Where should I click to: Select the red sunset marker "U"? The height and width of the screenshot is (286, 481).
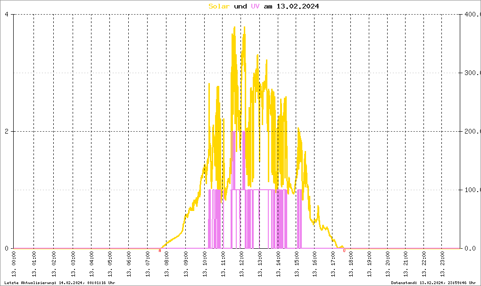coord(344,251)
